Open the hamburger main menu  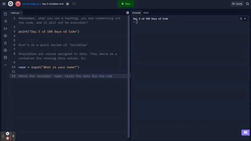click(4, 4)
